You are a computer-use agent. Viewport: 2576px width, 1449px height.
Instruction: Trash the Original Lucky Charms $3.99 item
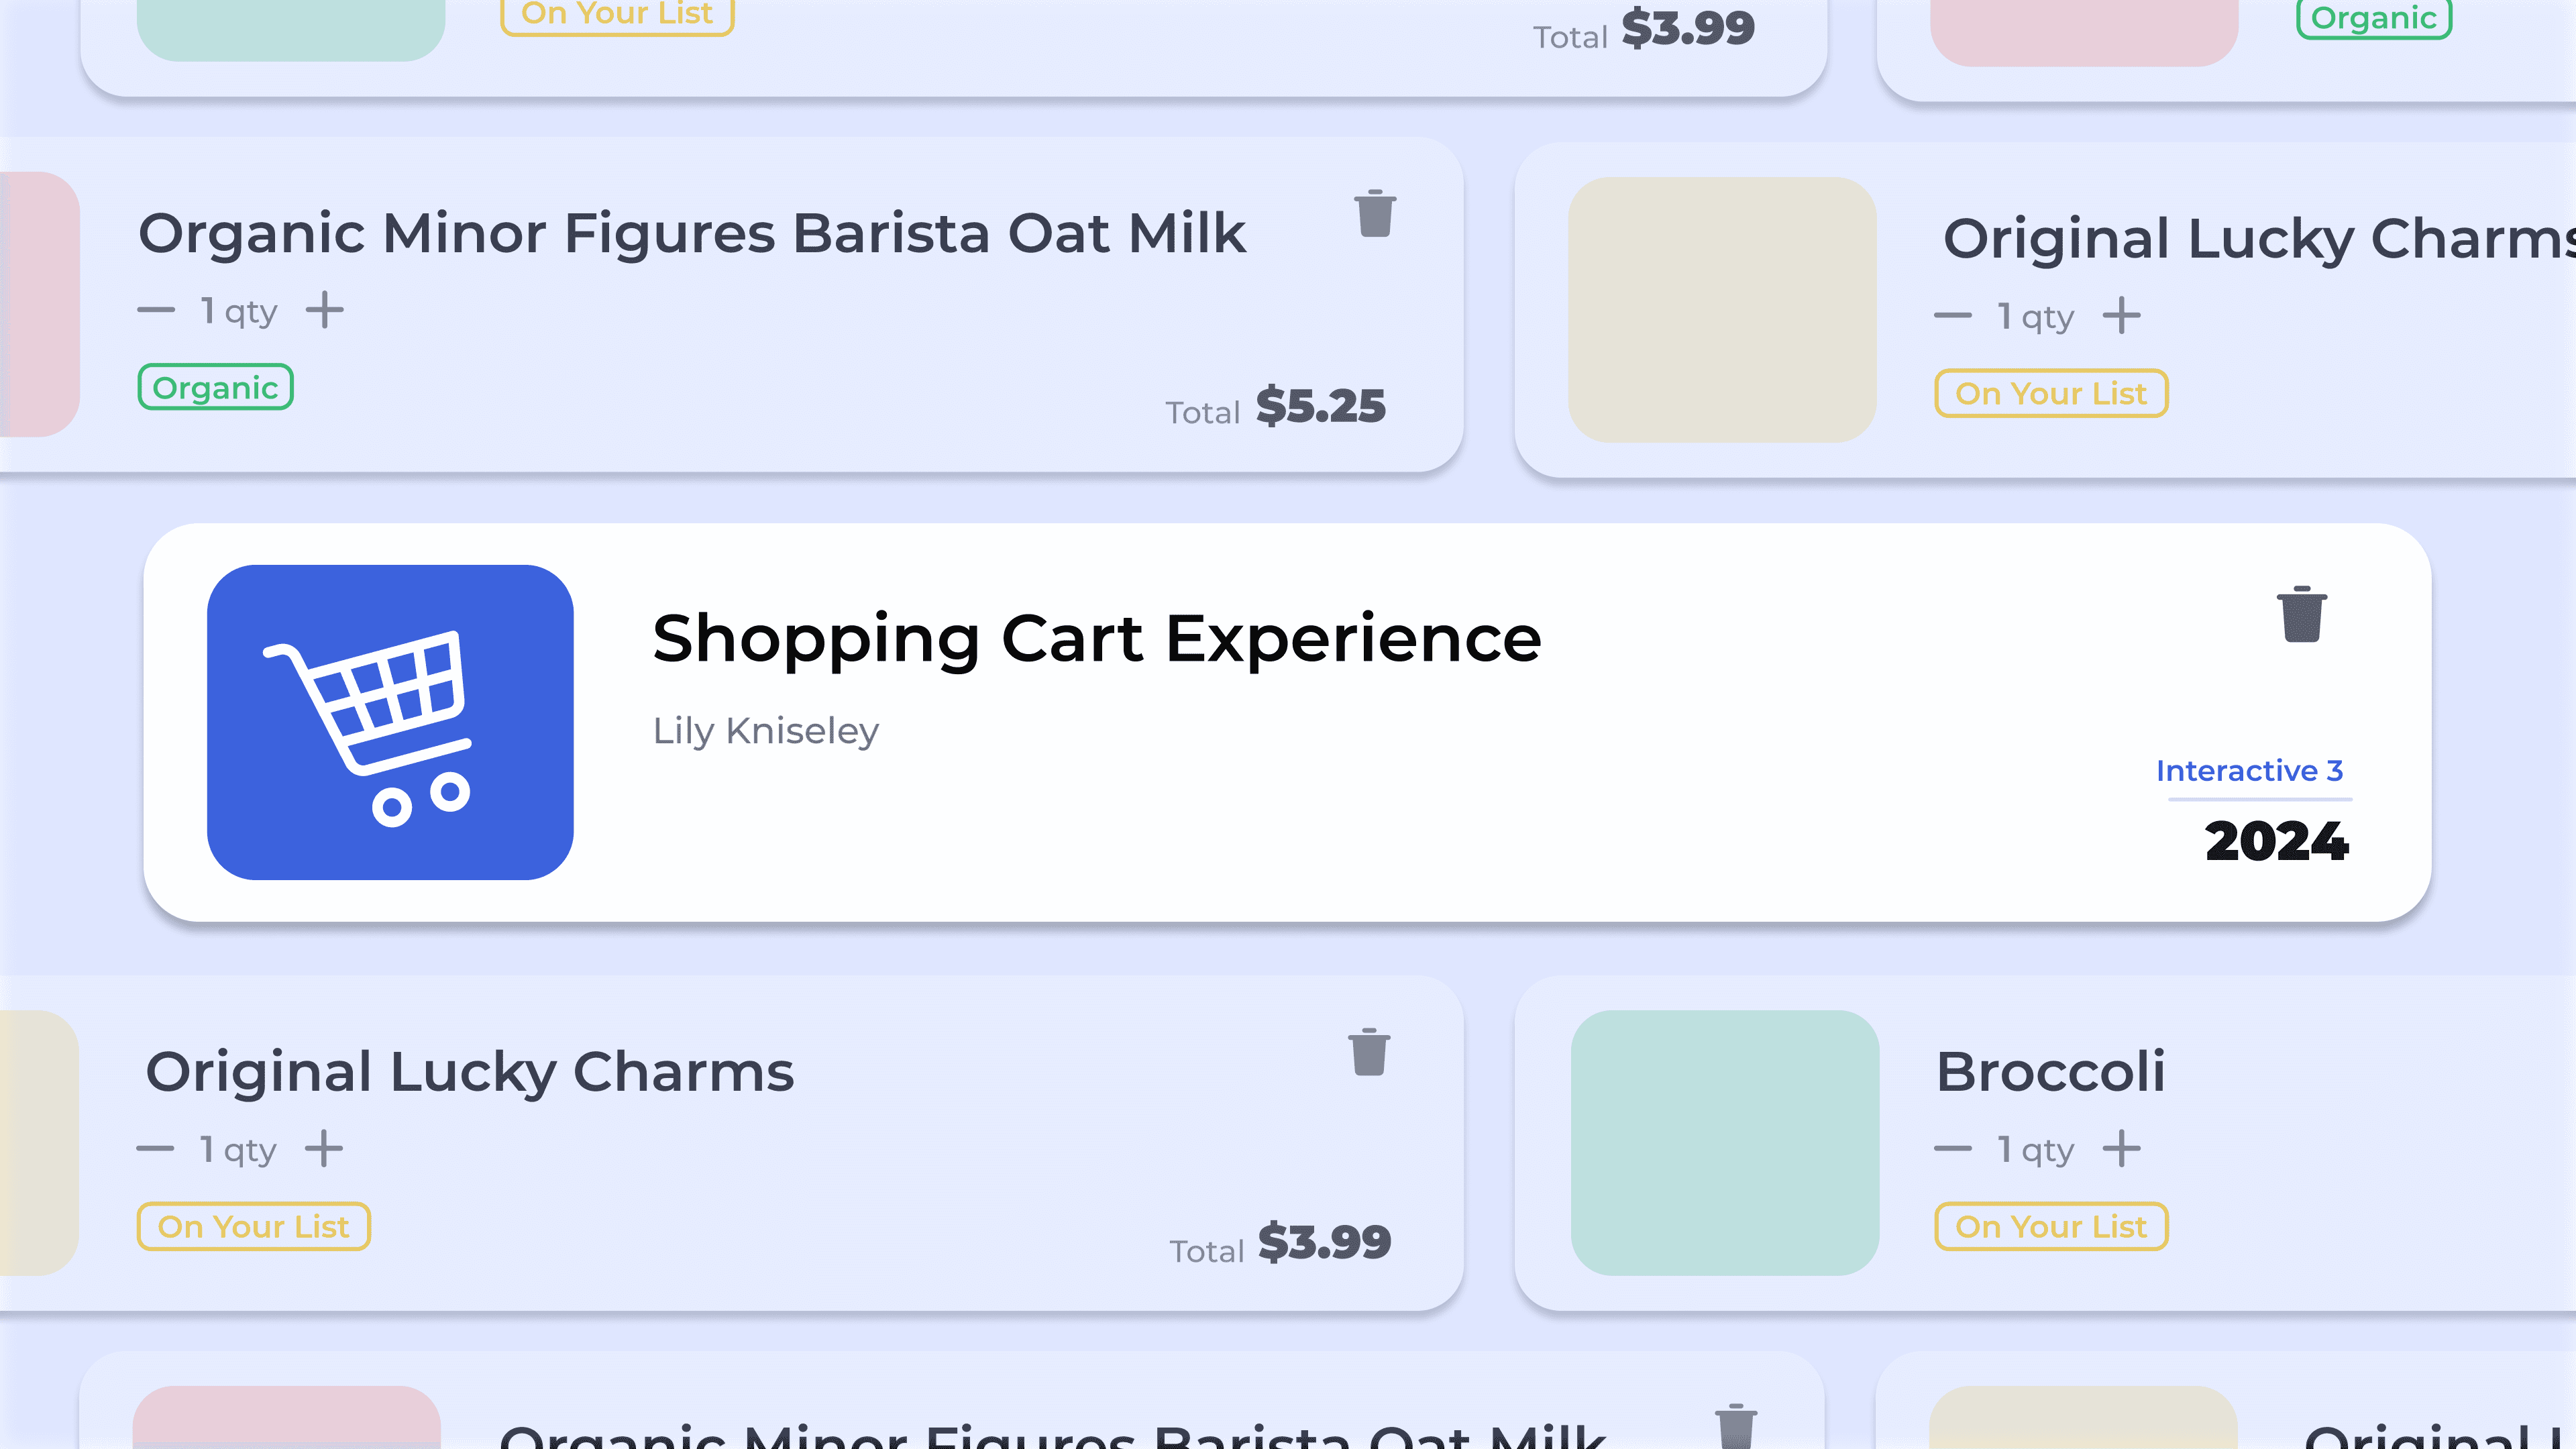coord(1369,1051)
